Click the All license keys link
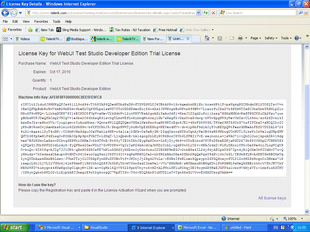The image size is (310, 232). (x=272, y=198)
